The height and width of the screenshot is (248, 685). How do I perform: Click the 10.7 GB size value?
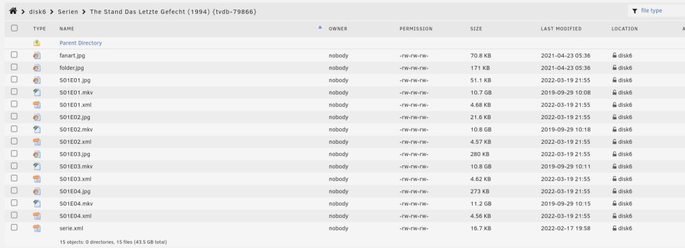point(481,92)
